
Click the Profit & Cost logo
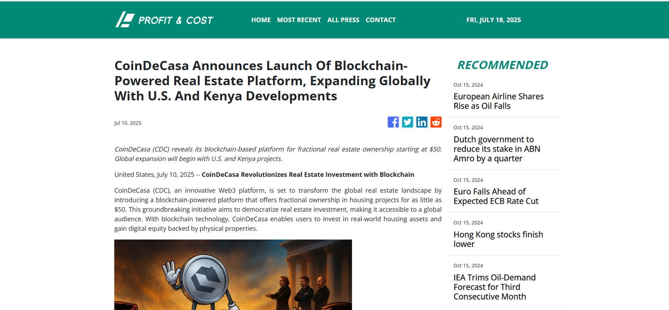click(164, 20)
